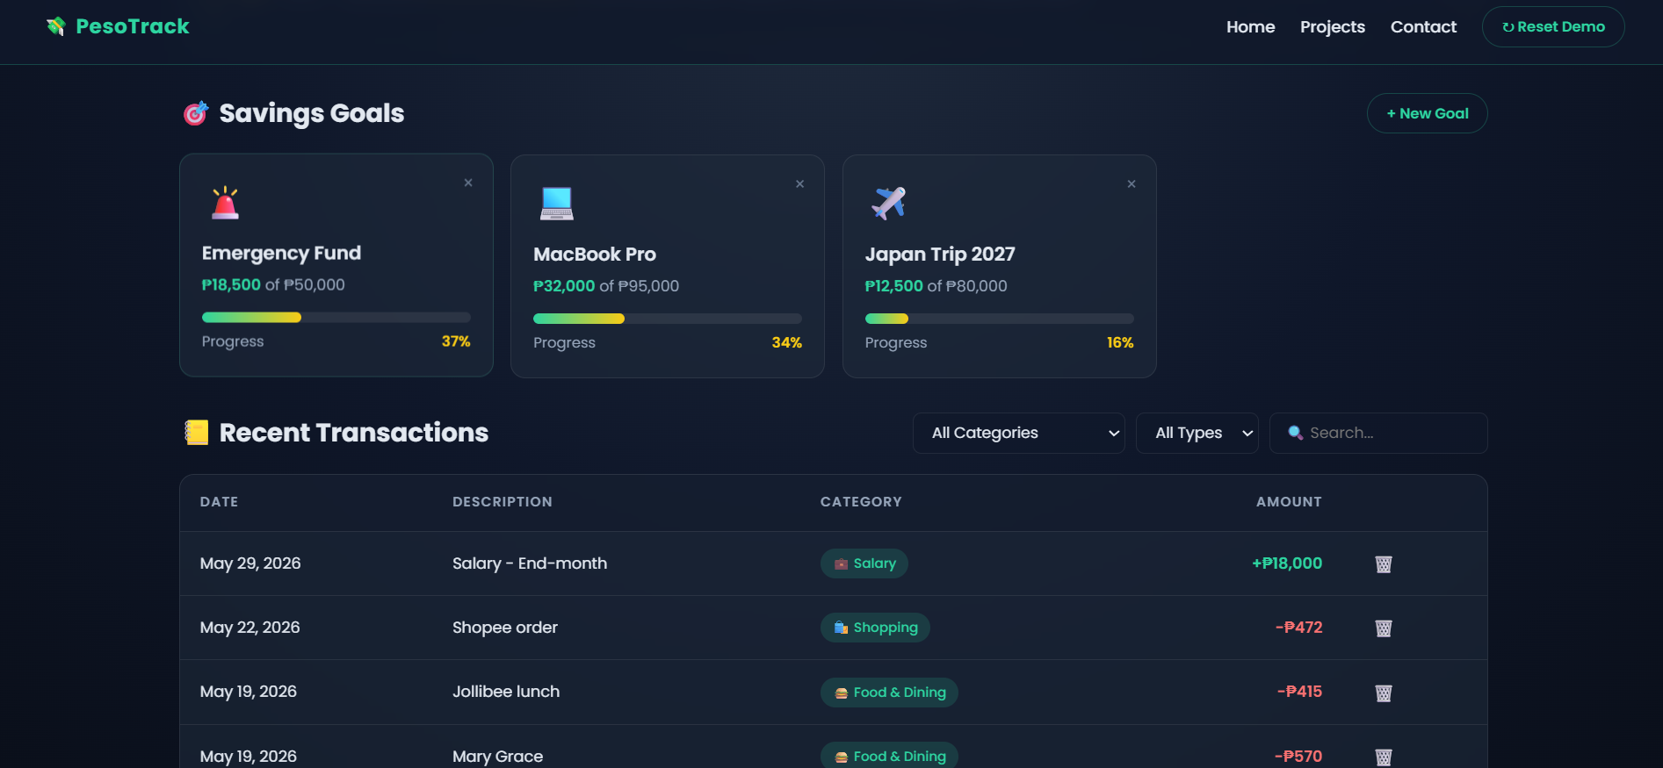This screenshot has width=1663, height=768.
Task: Click the ₱32,000 saved amount
Action: 564,286
